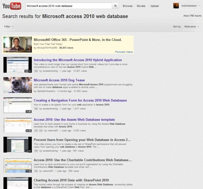
Task: Open the Upload page
Action: pyautogui.click(x=154, y=6)
